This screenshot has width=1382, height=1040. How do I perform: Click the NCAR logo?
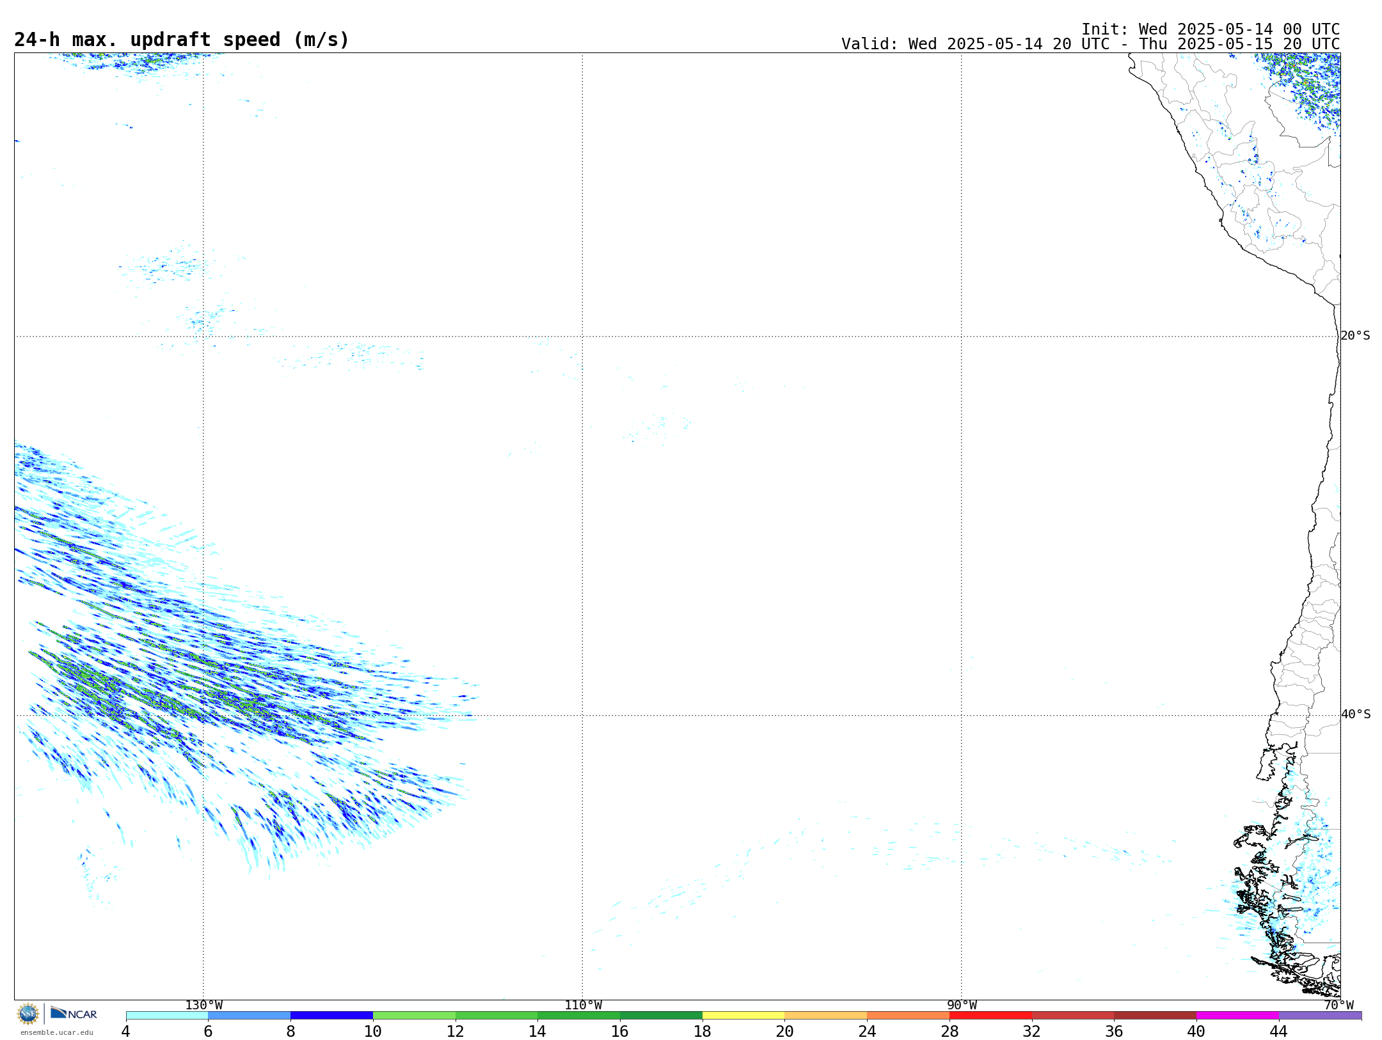pyautogui.click(x=74, y=1014)
